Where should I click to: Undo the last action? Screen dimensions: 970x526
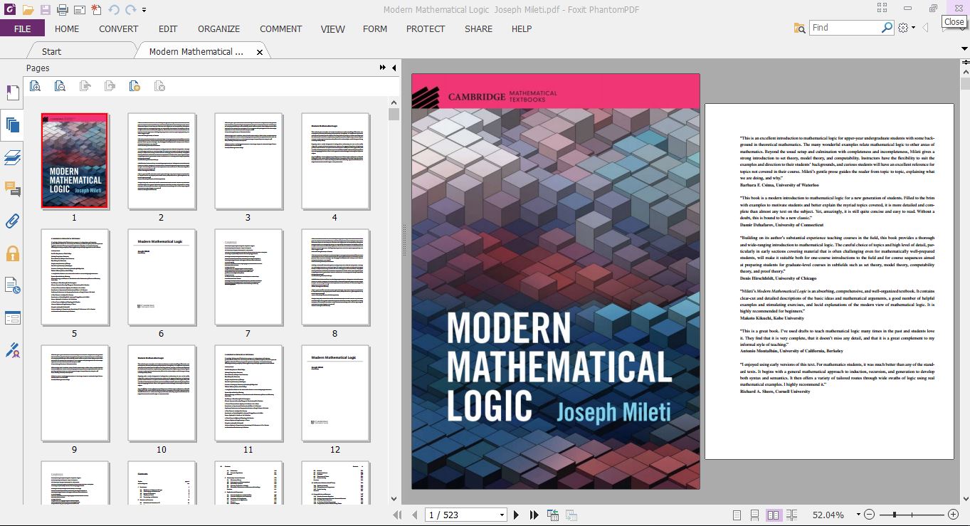[x=114, y=10]
